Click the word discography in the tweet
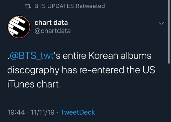The height and width of the screenshot is (122, 171). (x=33, y=71)
